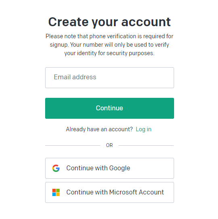Focus the Email address input field
The width and height of the screenshot is (218, 219).
(x=110, y=78)
